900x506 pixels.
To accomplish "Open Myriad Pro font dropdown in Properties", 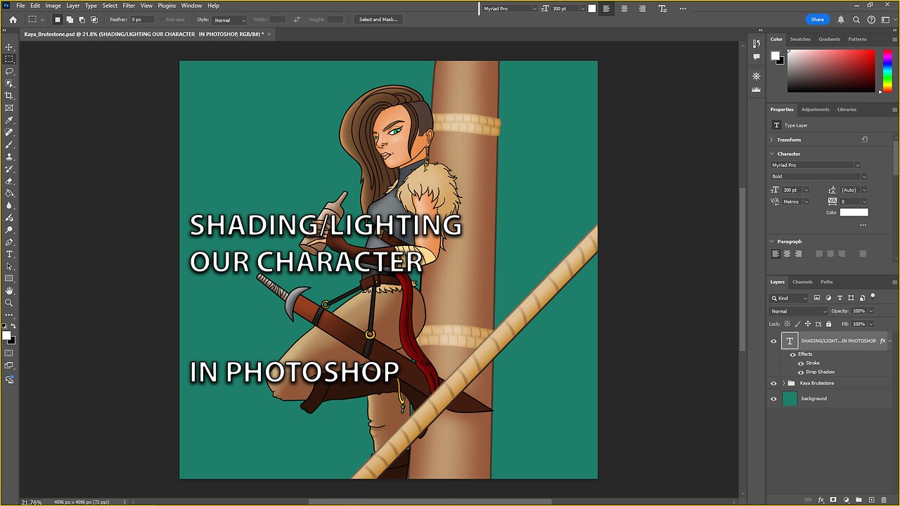I will (x=816, y=165).
